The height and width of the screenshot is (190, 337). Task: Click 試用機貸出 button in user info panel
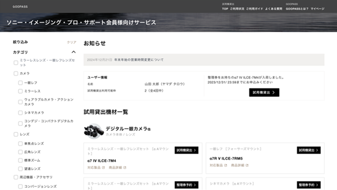(264, 92)
